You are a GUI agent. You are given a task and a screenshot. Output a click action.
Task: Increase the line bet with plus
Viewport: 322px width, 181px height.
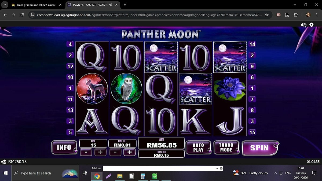(x=129, y=152)
